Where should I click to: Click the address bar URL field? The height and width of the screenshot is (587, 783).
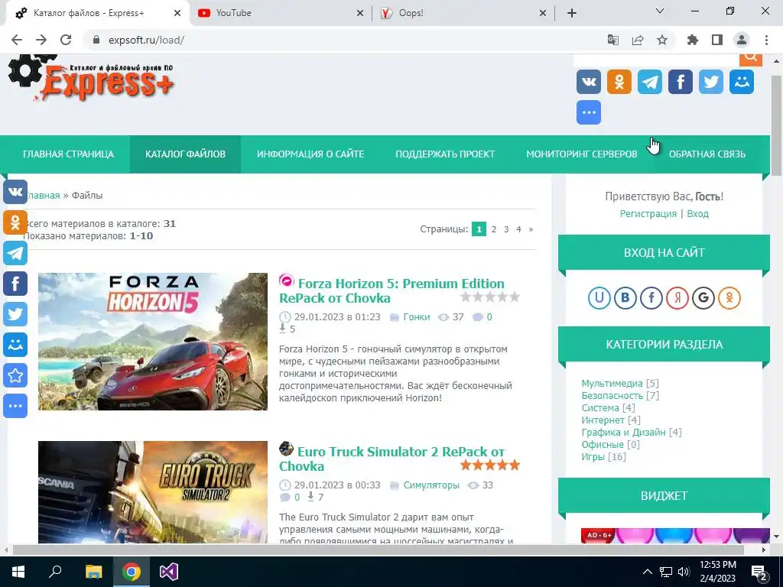345,40
